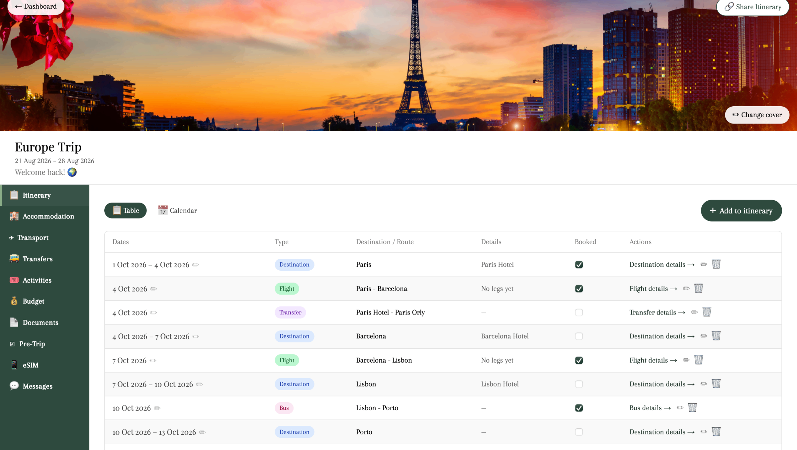Open Transport in the sidebar
797x450 pixels.
pyautogui.click(x=44, y=237)
